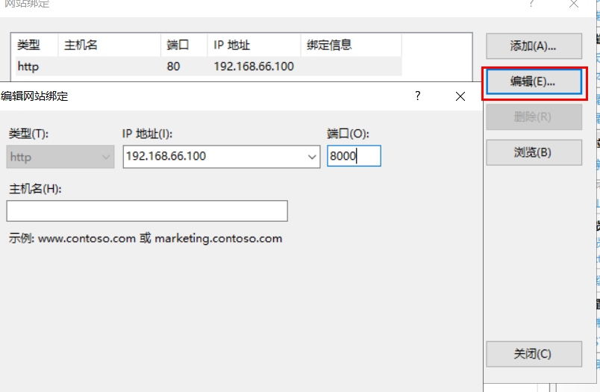Image resolution: width=600 pixels, height=392 pixels.
Task: Click the 类型(T): label
Action: click(x=28, y=134)
